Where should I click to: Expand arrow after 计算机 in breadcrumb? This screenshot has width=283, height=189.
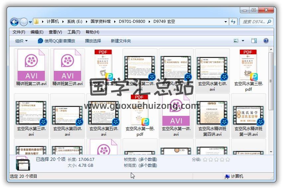click(x=63, y=22)
